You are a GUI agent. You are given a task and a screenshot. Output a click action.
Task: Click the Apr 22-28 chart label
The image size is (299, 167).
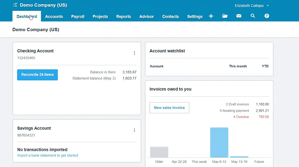pyautogui.click(x=179, y=162)
